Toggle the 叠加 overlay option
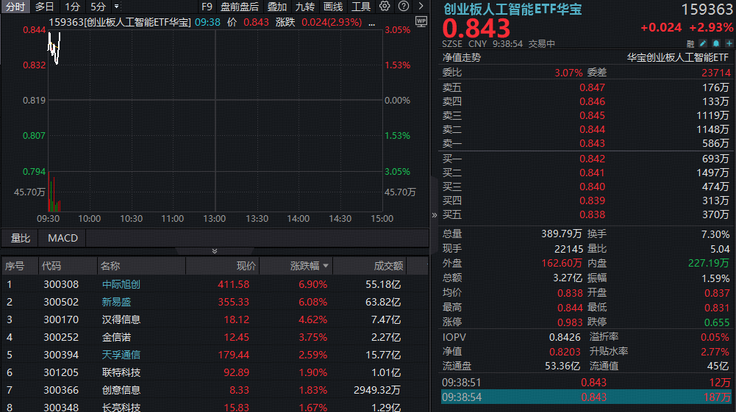Screen dimensions: 736x412 click(277, 7)
